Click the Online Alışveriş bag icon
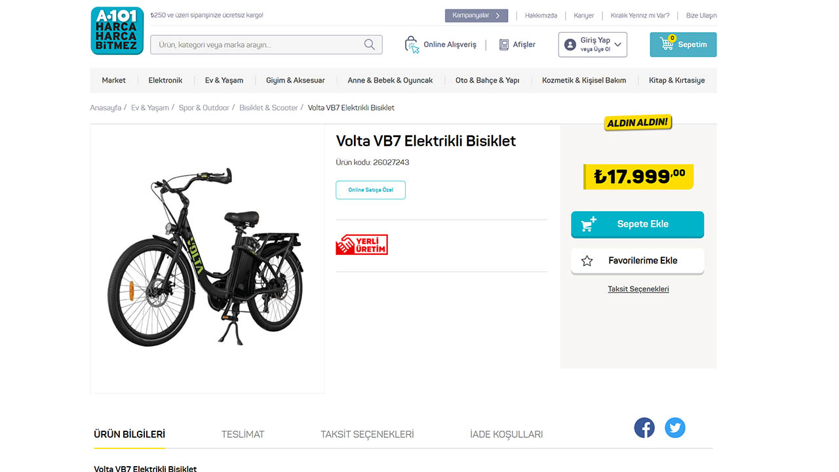839x472 pixels. click(x=412, y=45)
